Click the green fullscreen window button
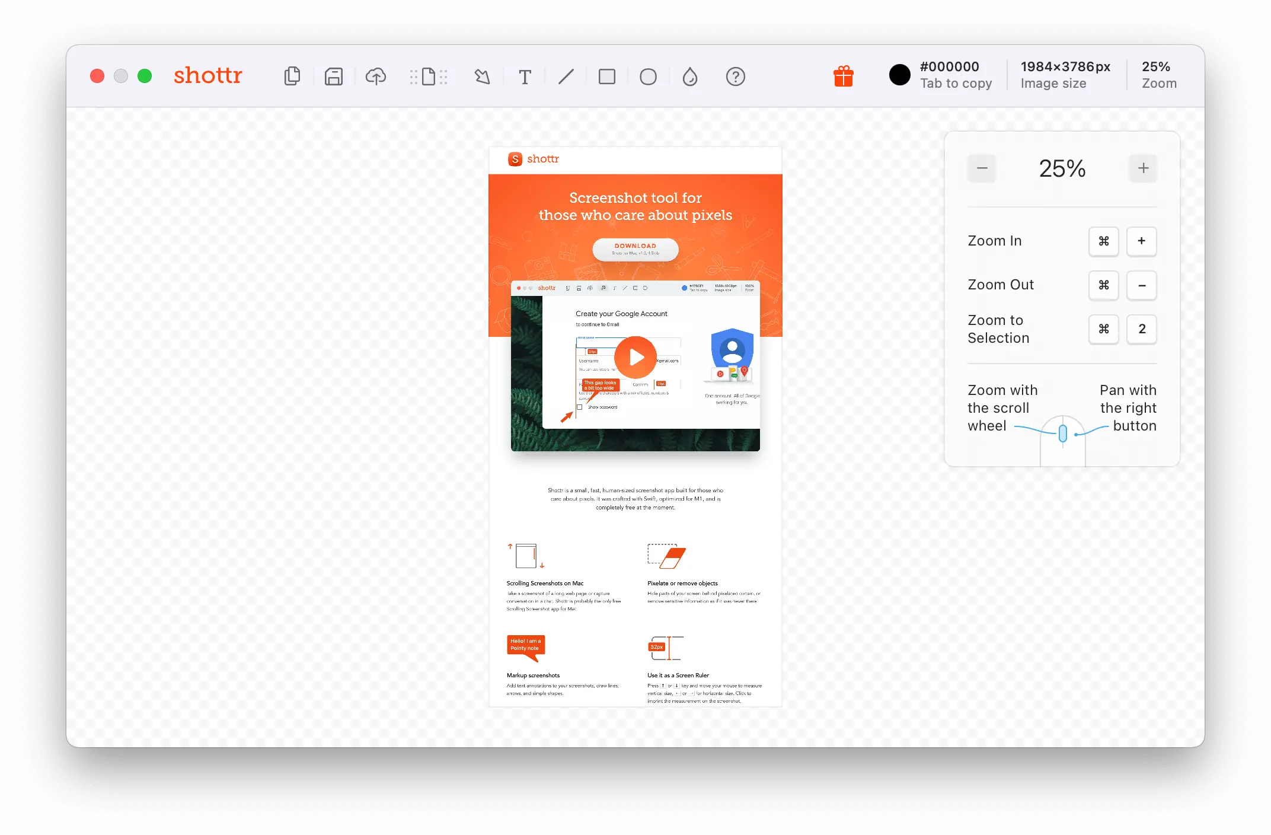This screenshot has height=835, width=1271. [145, 76]
